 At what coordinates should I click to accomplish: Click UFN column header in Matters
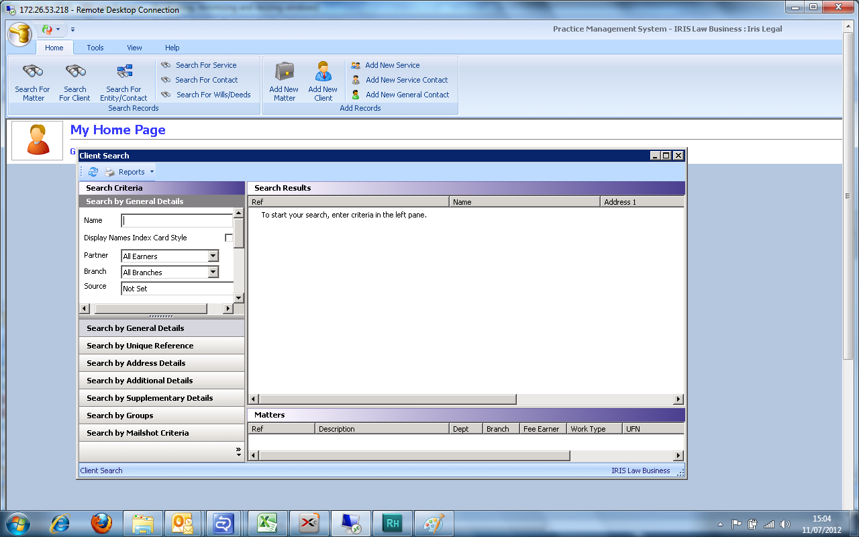[x=653, y=428]
